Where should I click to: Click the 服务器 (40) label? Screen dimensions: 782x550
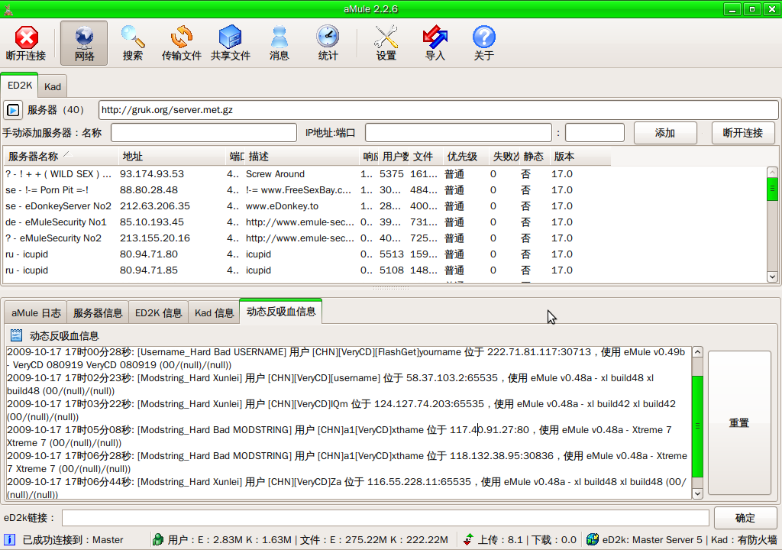click(x=55, y=110)
